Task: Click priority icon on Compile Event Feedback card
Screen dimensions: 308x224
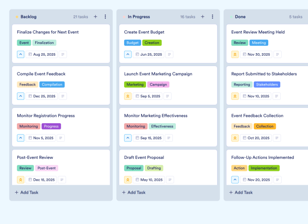Action: pyautogui.click(x=21, y=96)
